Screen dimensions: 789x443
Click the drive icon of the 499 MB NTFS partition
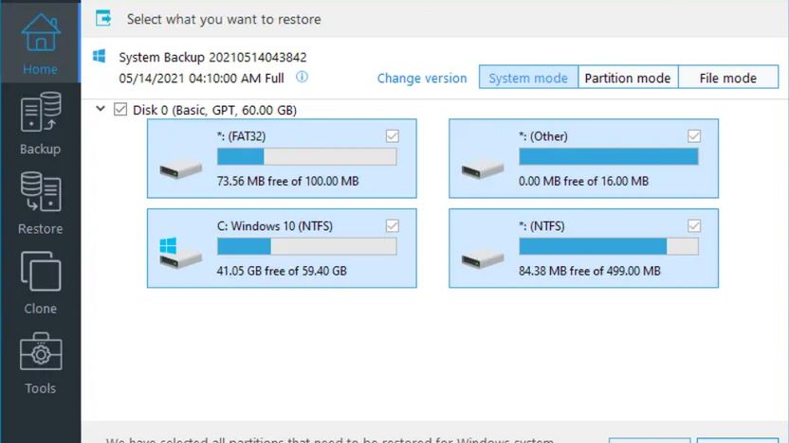tap(483, 259)
